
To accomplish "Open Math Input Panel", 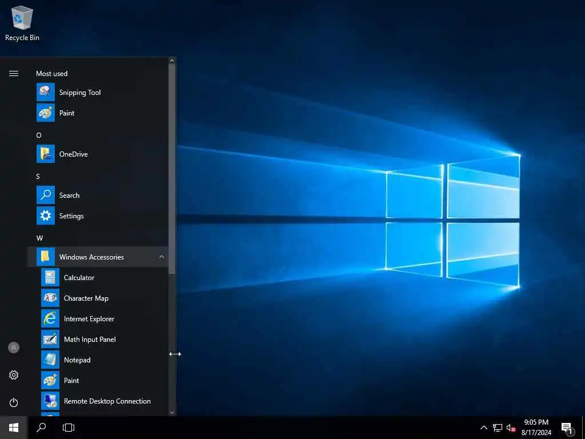I will [x=98, y=339].
